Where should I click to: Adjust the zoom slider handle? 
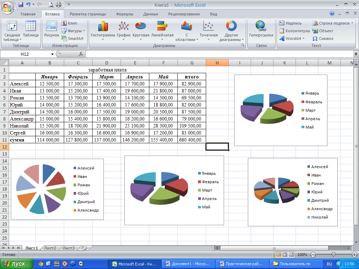[x=334, y=254]
